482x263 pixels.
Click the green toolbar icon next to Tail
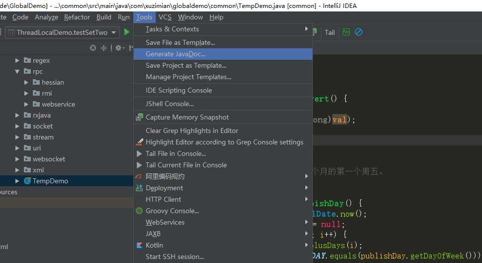(346, 32)
